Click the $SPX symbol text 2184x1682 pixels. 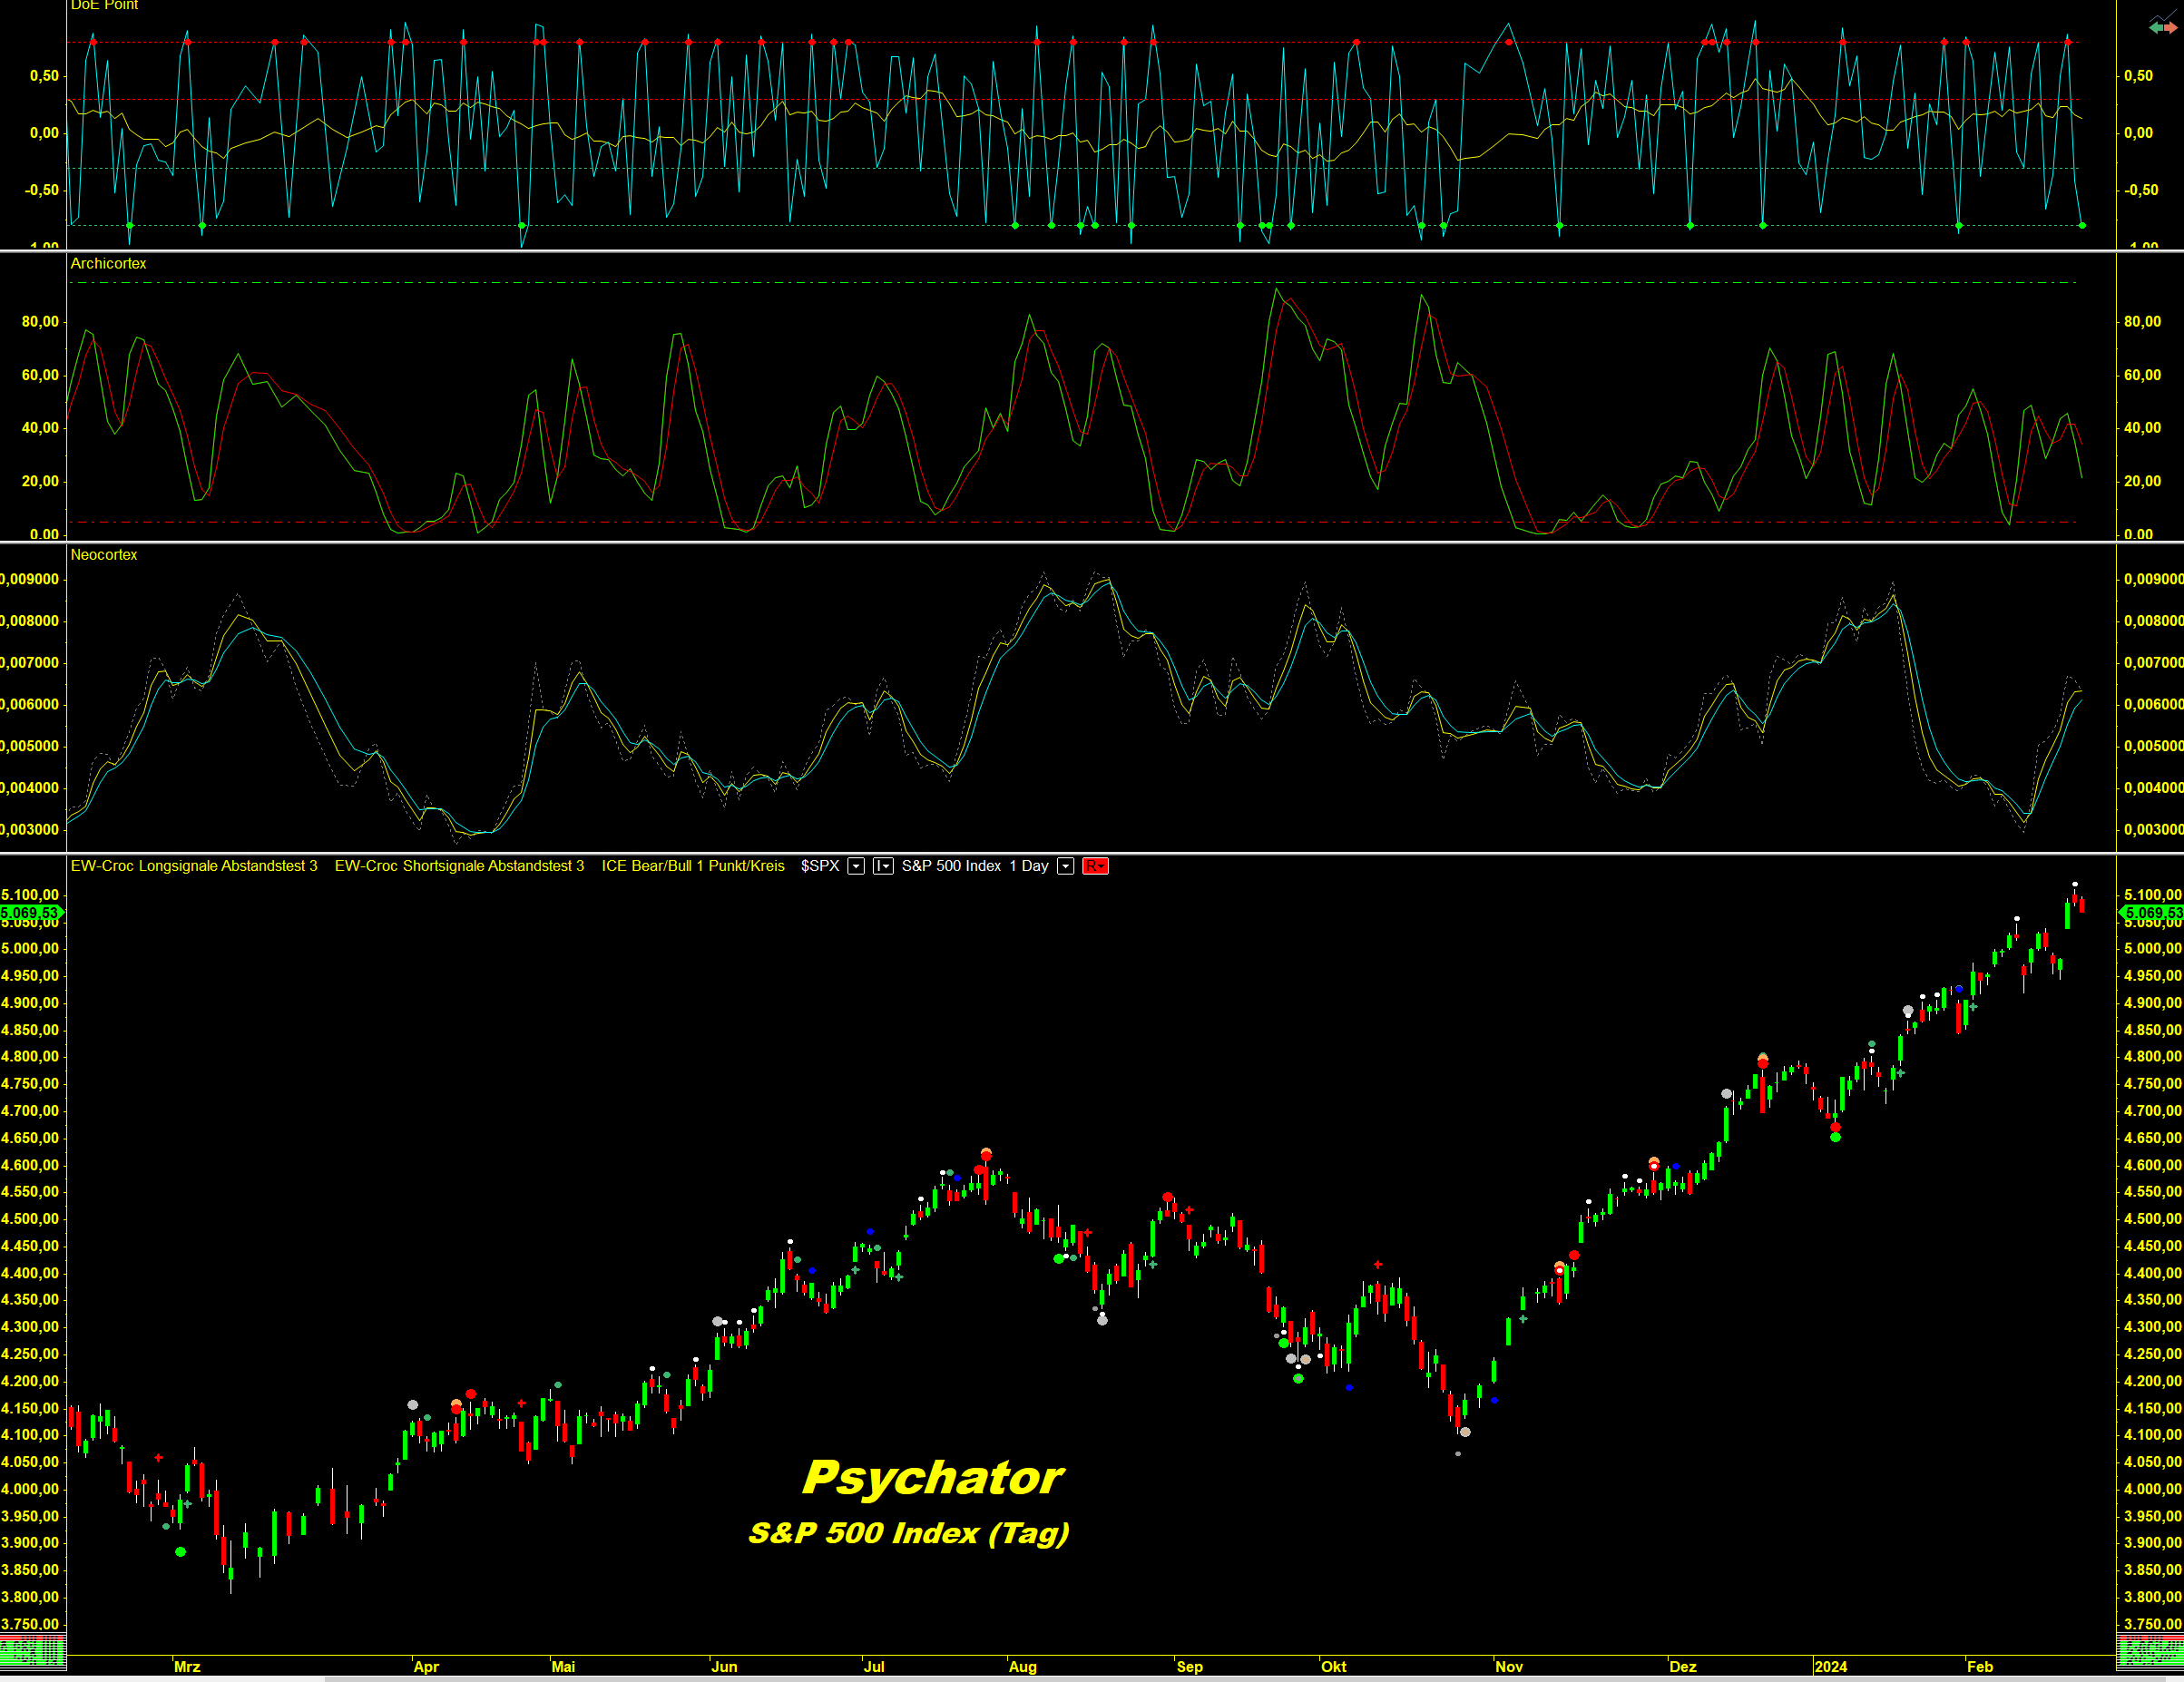tap(820, 866)
